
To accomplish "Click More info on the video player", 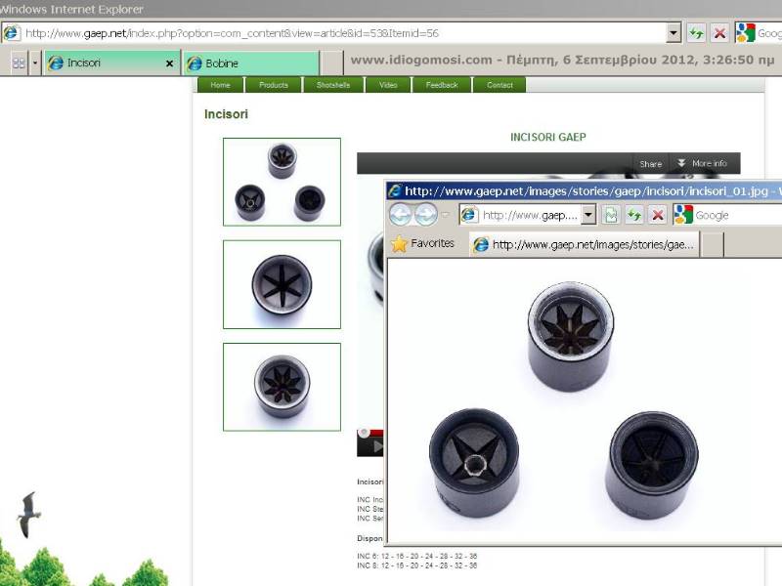I will tap(704, 163).
